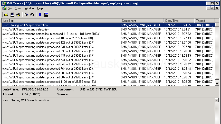This screenshot has height=124, width=221.
Task: Sort by the Thread column header
Action: pos(205,21)
